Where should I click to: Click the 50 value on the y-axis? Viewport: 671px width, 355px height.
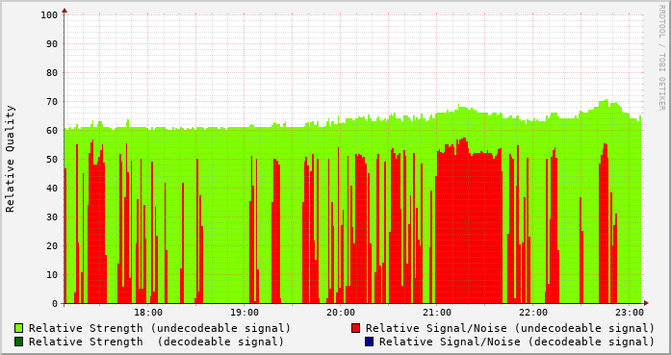point(52,159)
